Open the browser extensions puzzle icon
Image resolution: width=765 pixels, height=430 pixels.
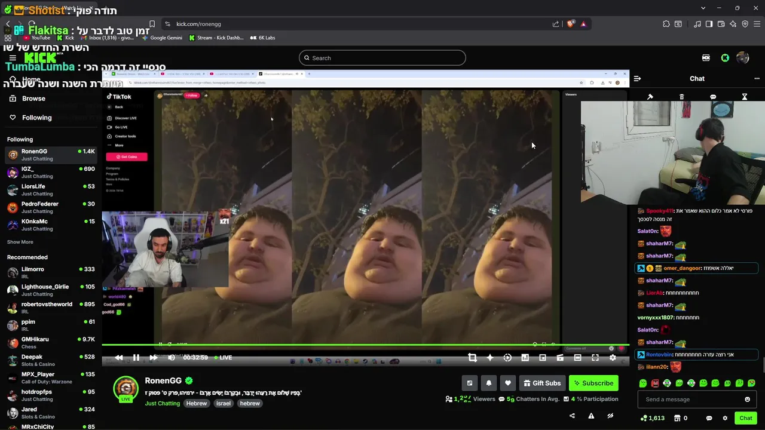point(666,24)
